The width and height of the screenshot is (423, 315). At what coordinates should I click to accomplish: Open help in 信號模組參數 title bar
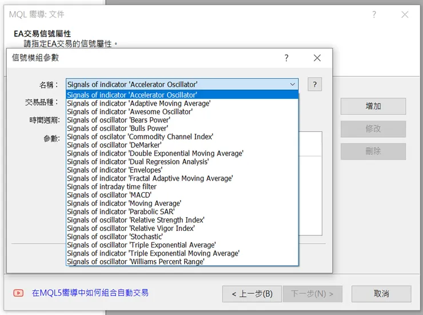(286, 58)
